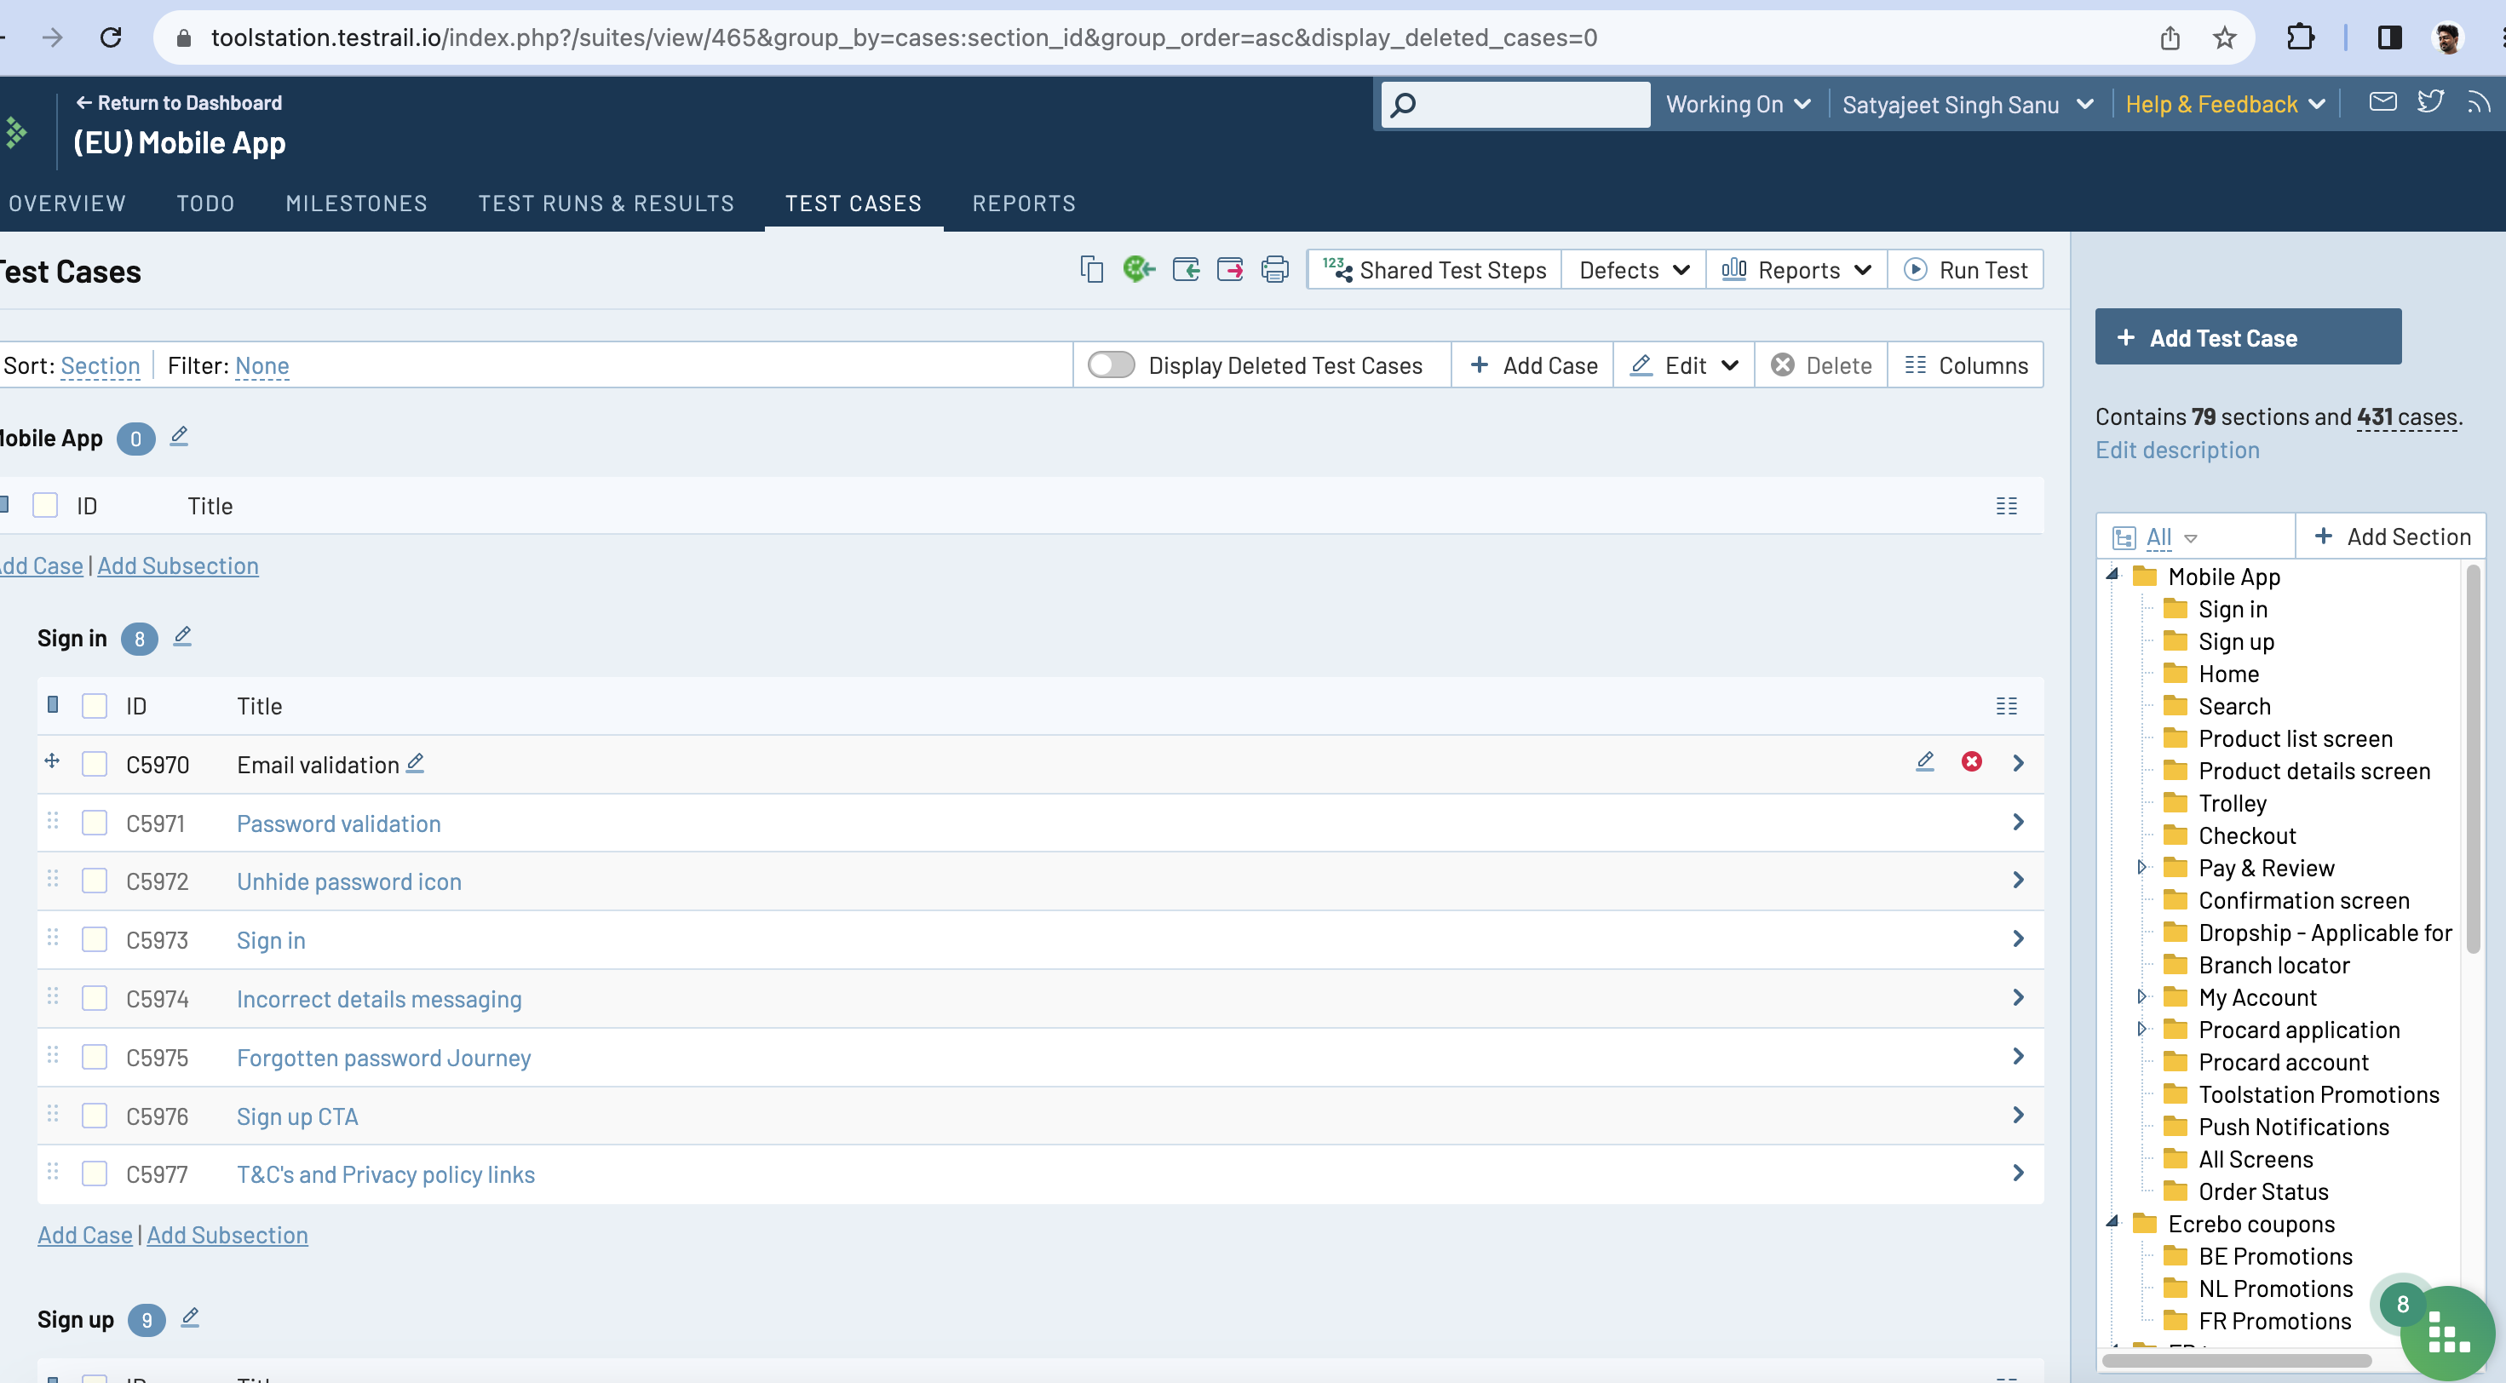Click the print test cases icon
The image size is (2506, 1383).
pyautogui.click(x=1274, y=269)
